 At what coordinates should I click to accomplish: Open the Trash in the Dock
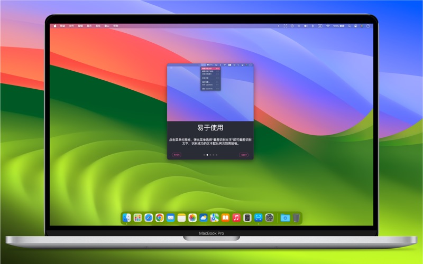click(x=296, y=218)
